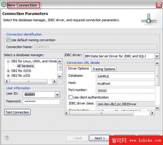Enable Use client authentication checkbox
The image size is (163, 145).
tap(70, 97)
